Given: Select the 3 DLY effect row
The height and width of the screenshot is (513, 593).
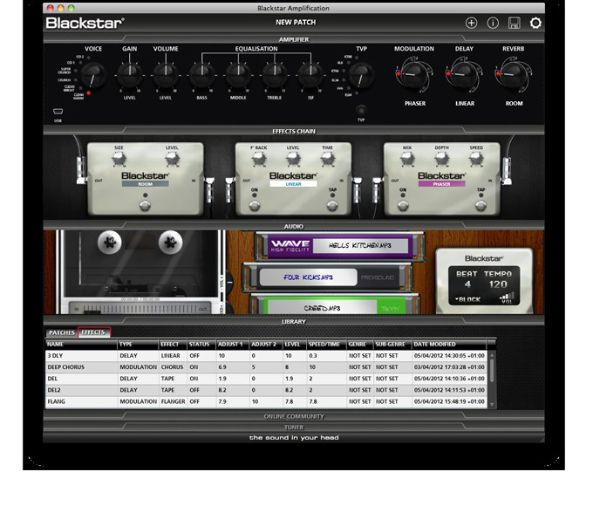Looking at the screenshot, I should point(266,356).
